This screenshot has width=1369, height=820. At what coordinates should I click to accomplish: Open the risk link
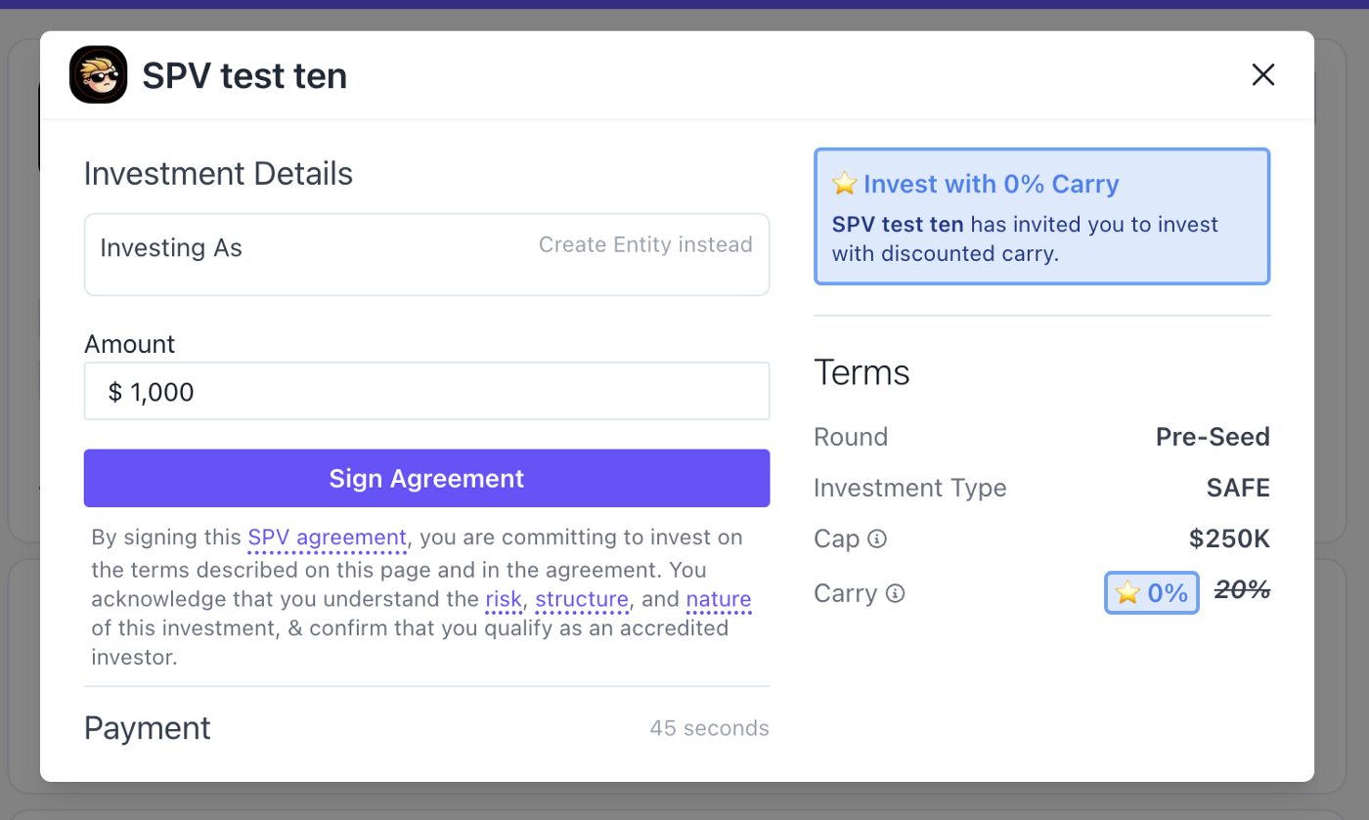pyautogui.click(x=503, y=599)
